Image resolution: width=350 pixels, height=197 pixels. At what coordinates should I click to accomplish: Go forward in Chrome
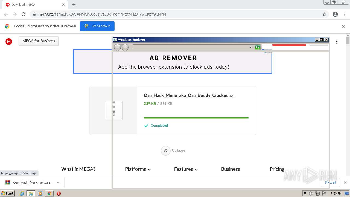[x=15, y=14]
